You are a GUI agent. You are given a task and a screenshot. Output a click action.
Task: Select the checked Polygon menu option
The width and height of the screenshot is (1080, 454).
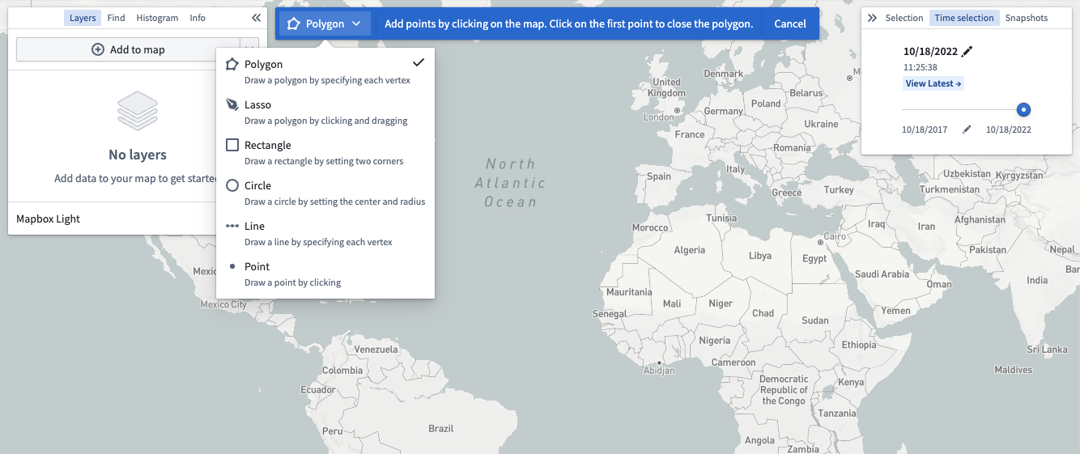click(325, 71)
